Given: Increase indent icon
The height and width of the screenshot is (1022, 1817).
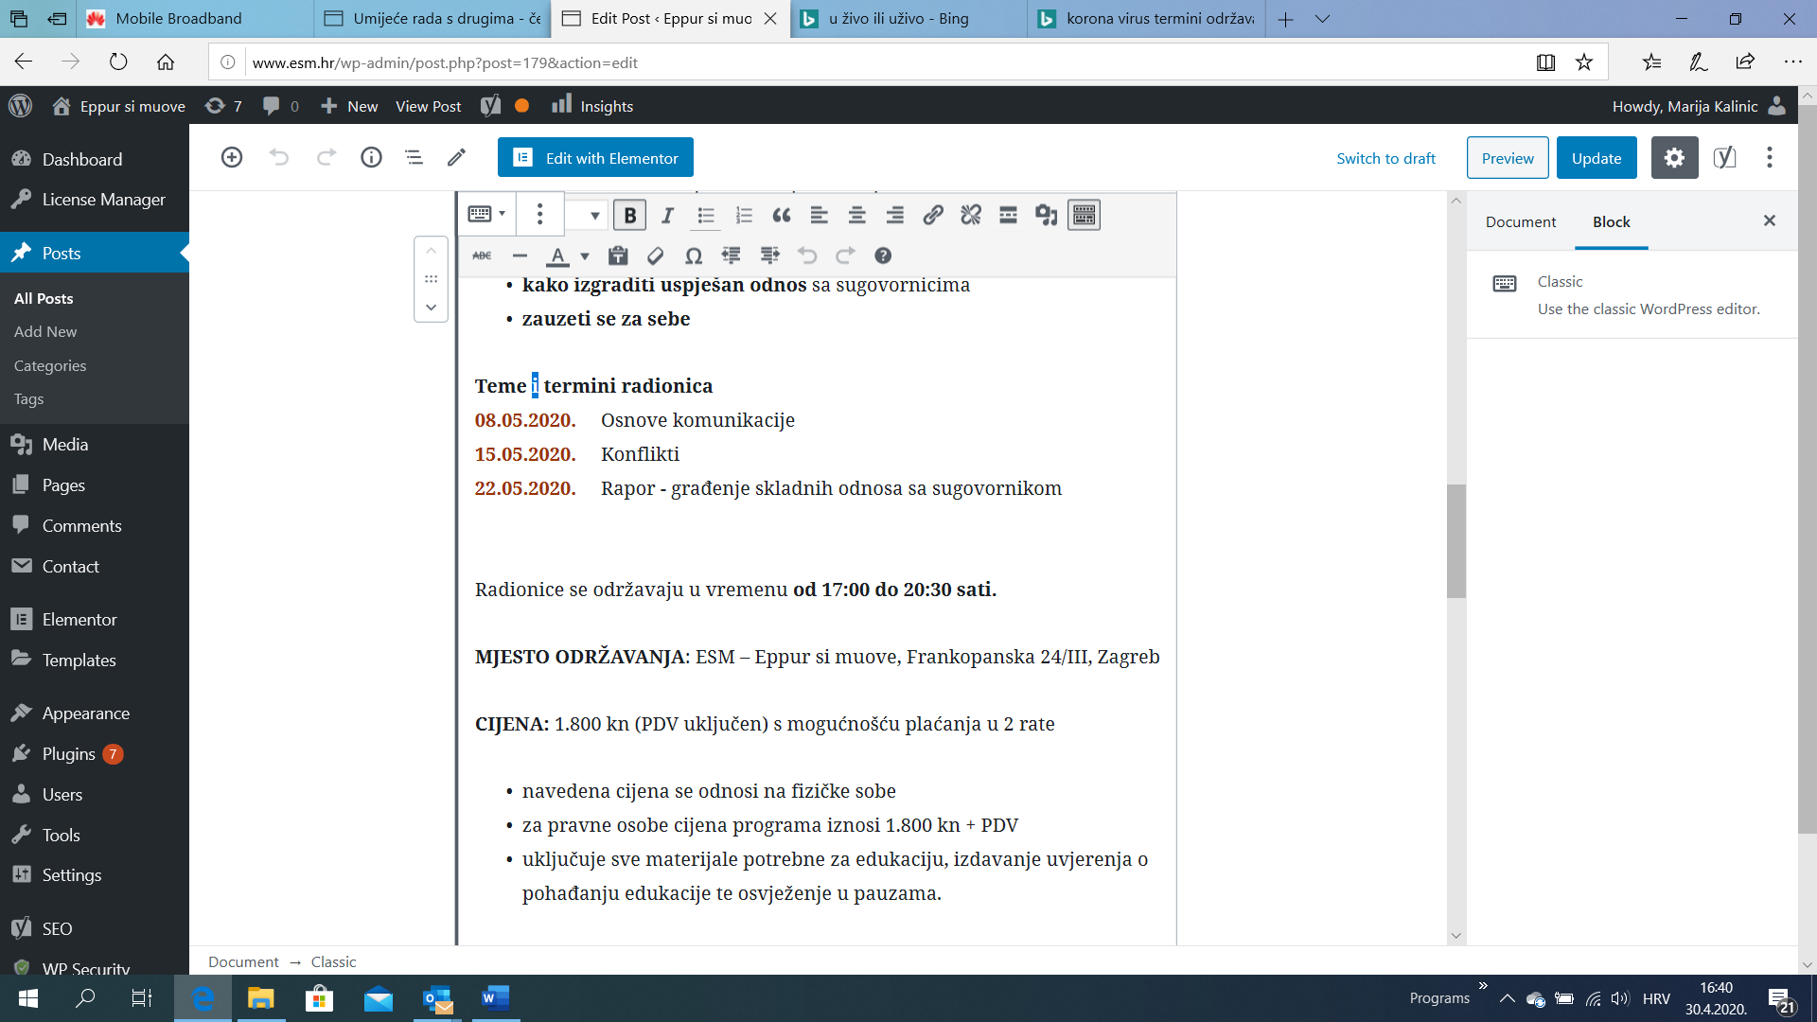Looking at the screenshot, I should (769, 255).
